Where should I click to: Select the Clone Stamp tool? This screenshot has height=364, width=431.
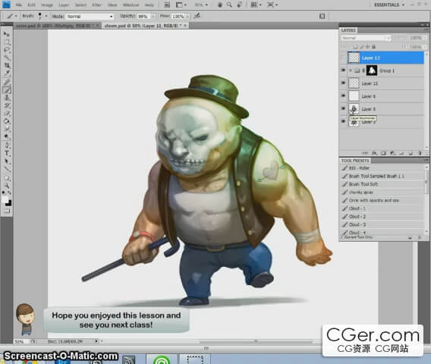click(7, 98)
